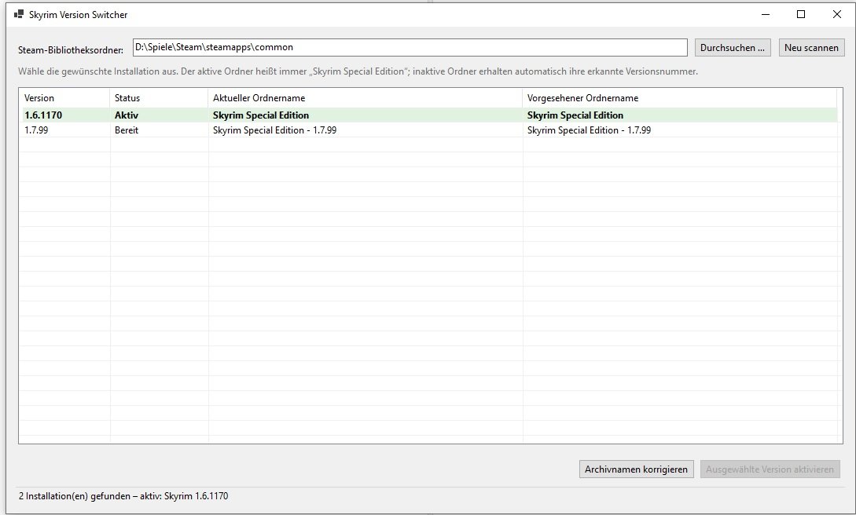Click the Aktiv status cell
This screenshot has height=515, width=856.
click(126, 115)
